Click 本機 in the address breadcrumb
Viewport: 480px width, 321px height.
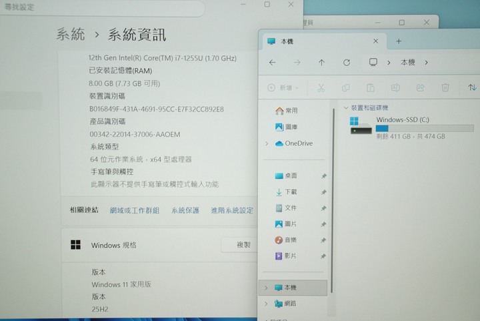[x=408, y=62]
